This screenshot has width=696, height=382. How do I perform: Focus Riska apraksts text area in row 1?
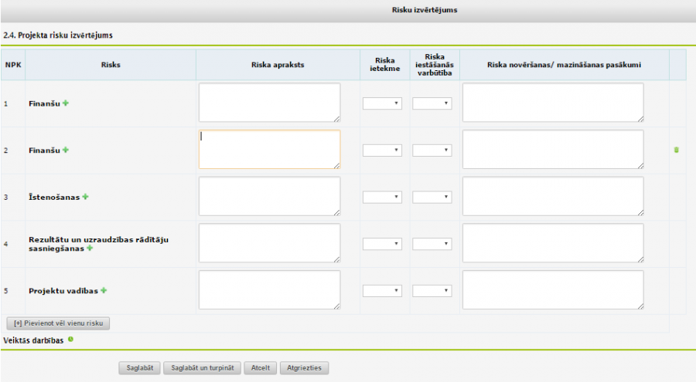click(269, 103)
